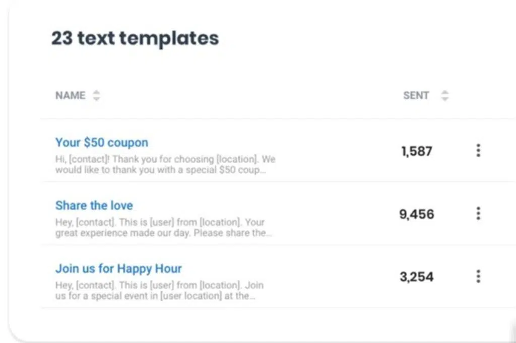516x343 pixels.
Task: Click the preview text under Your $50 coupon
Action: (x=165, y=164)
